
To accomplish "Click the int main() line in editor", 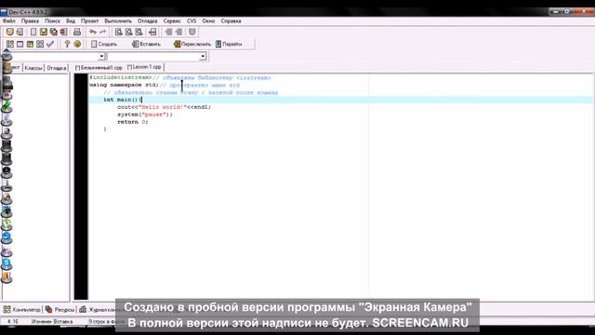I will point(123,100).
